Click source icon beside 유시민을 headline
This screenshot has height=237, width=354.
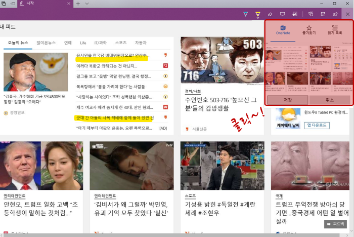click(165, 55)
